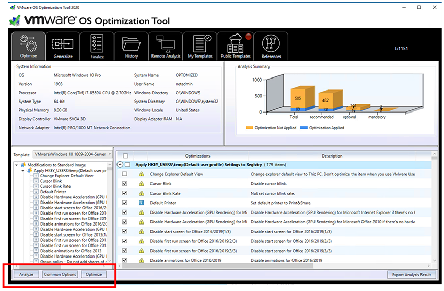The height and width of the screenshot is (291, 444).
Task: Click the Analyze button
Action: click(26, 274)
